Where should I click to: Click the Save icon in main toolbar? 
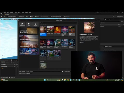tap(2, 17)
